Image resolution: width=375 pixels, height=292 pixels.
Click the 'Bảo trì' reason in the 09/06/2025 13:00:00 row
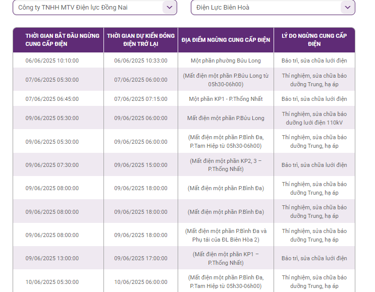tap(314, 258)
